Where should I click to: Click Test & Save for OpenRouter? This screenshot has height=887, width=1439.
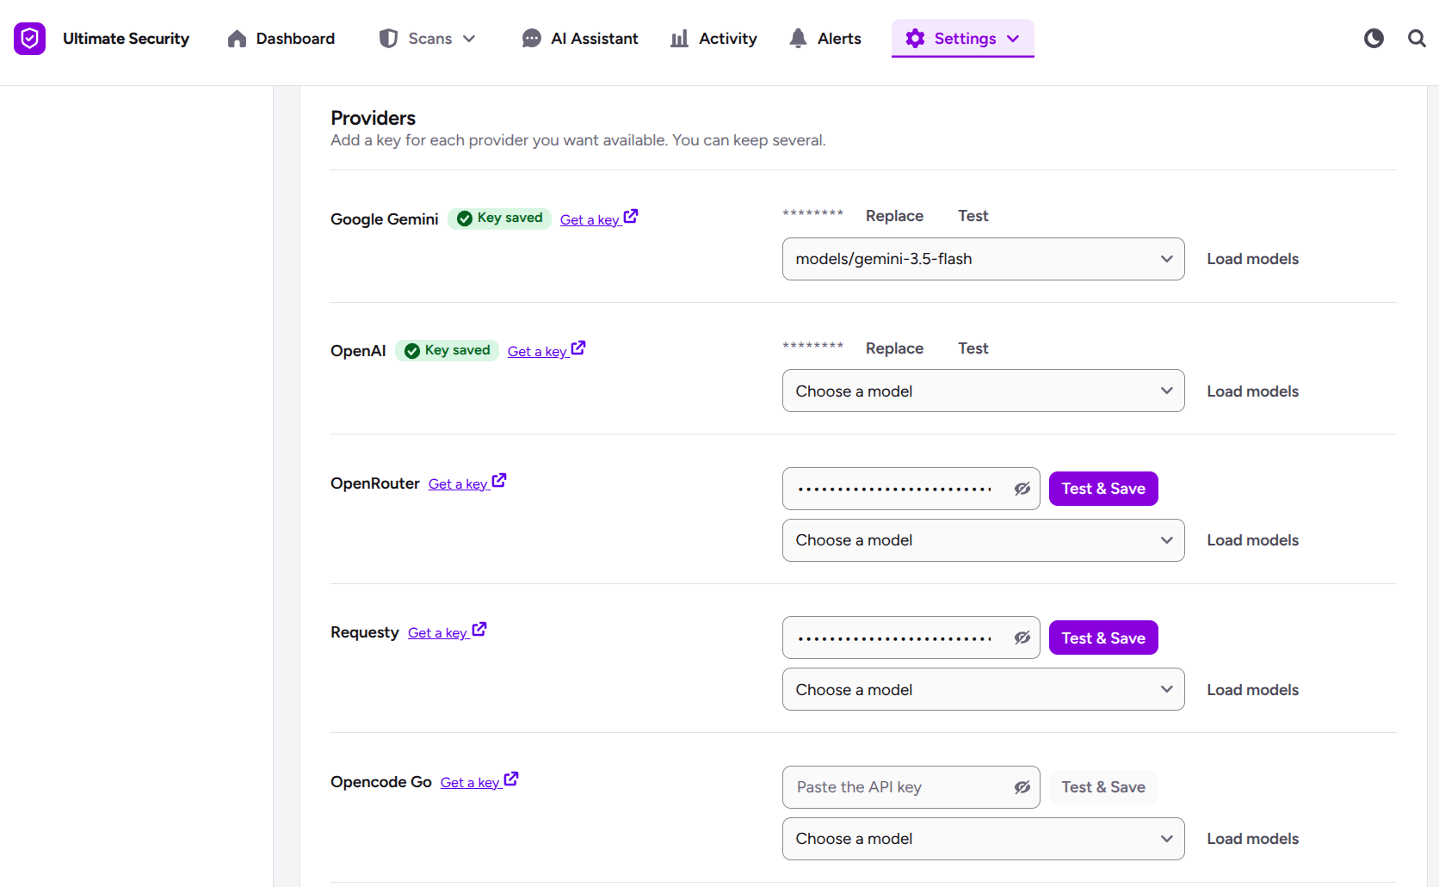[1103, 489]
